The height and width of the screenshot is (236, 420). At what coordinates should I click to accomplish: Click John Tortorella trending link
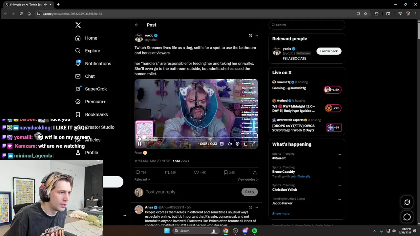[300, 176]
